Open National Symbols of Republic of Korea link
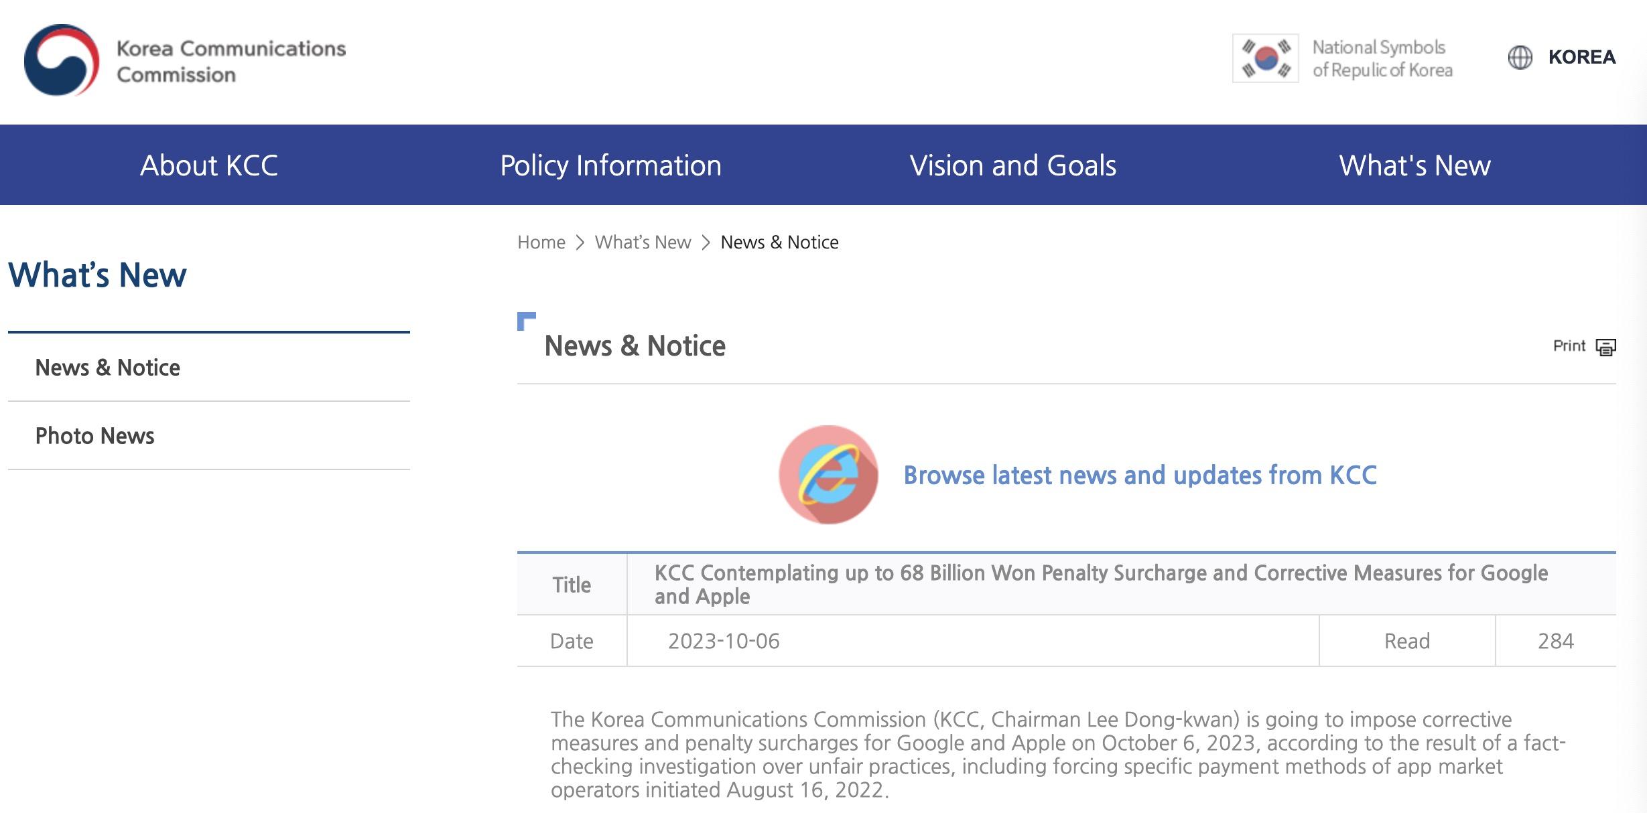The image size is (1647, 813). click(1382, 59)
